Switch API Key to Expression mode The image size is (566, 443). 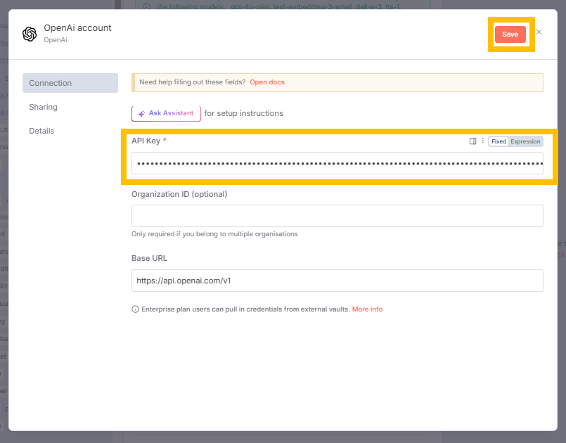coord(525,141)
